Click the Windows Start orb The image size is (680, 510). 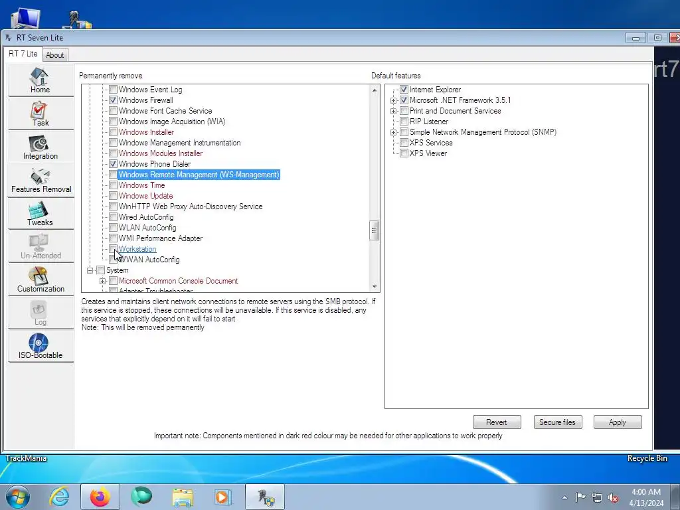point(18,497)
